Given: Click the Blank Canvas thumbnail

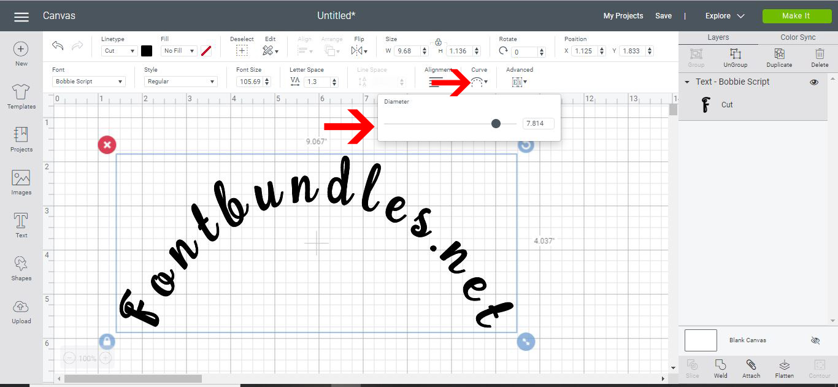Looking at the screenshot, I should coord(701,340).
